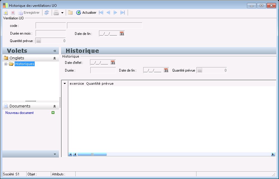
Task: Click the Historique Quantité prévue calculator button
Action: pos(200,70)
